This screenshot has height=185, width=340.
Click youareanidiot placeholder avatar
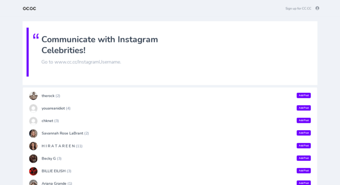(33, 108)
